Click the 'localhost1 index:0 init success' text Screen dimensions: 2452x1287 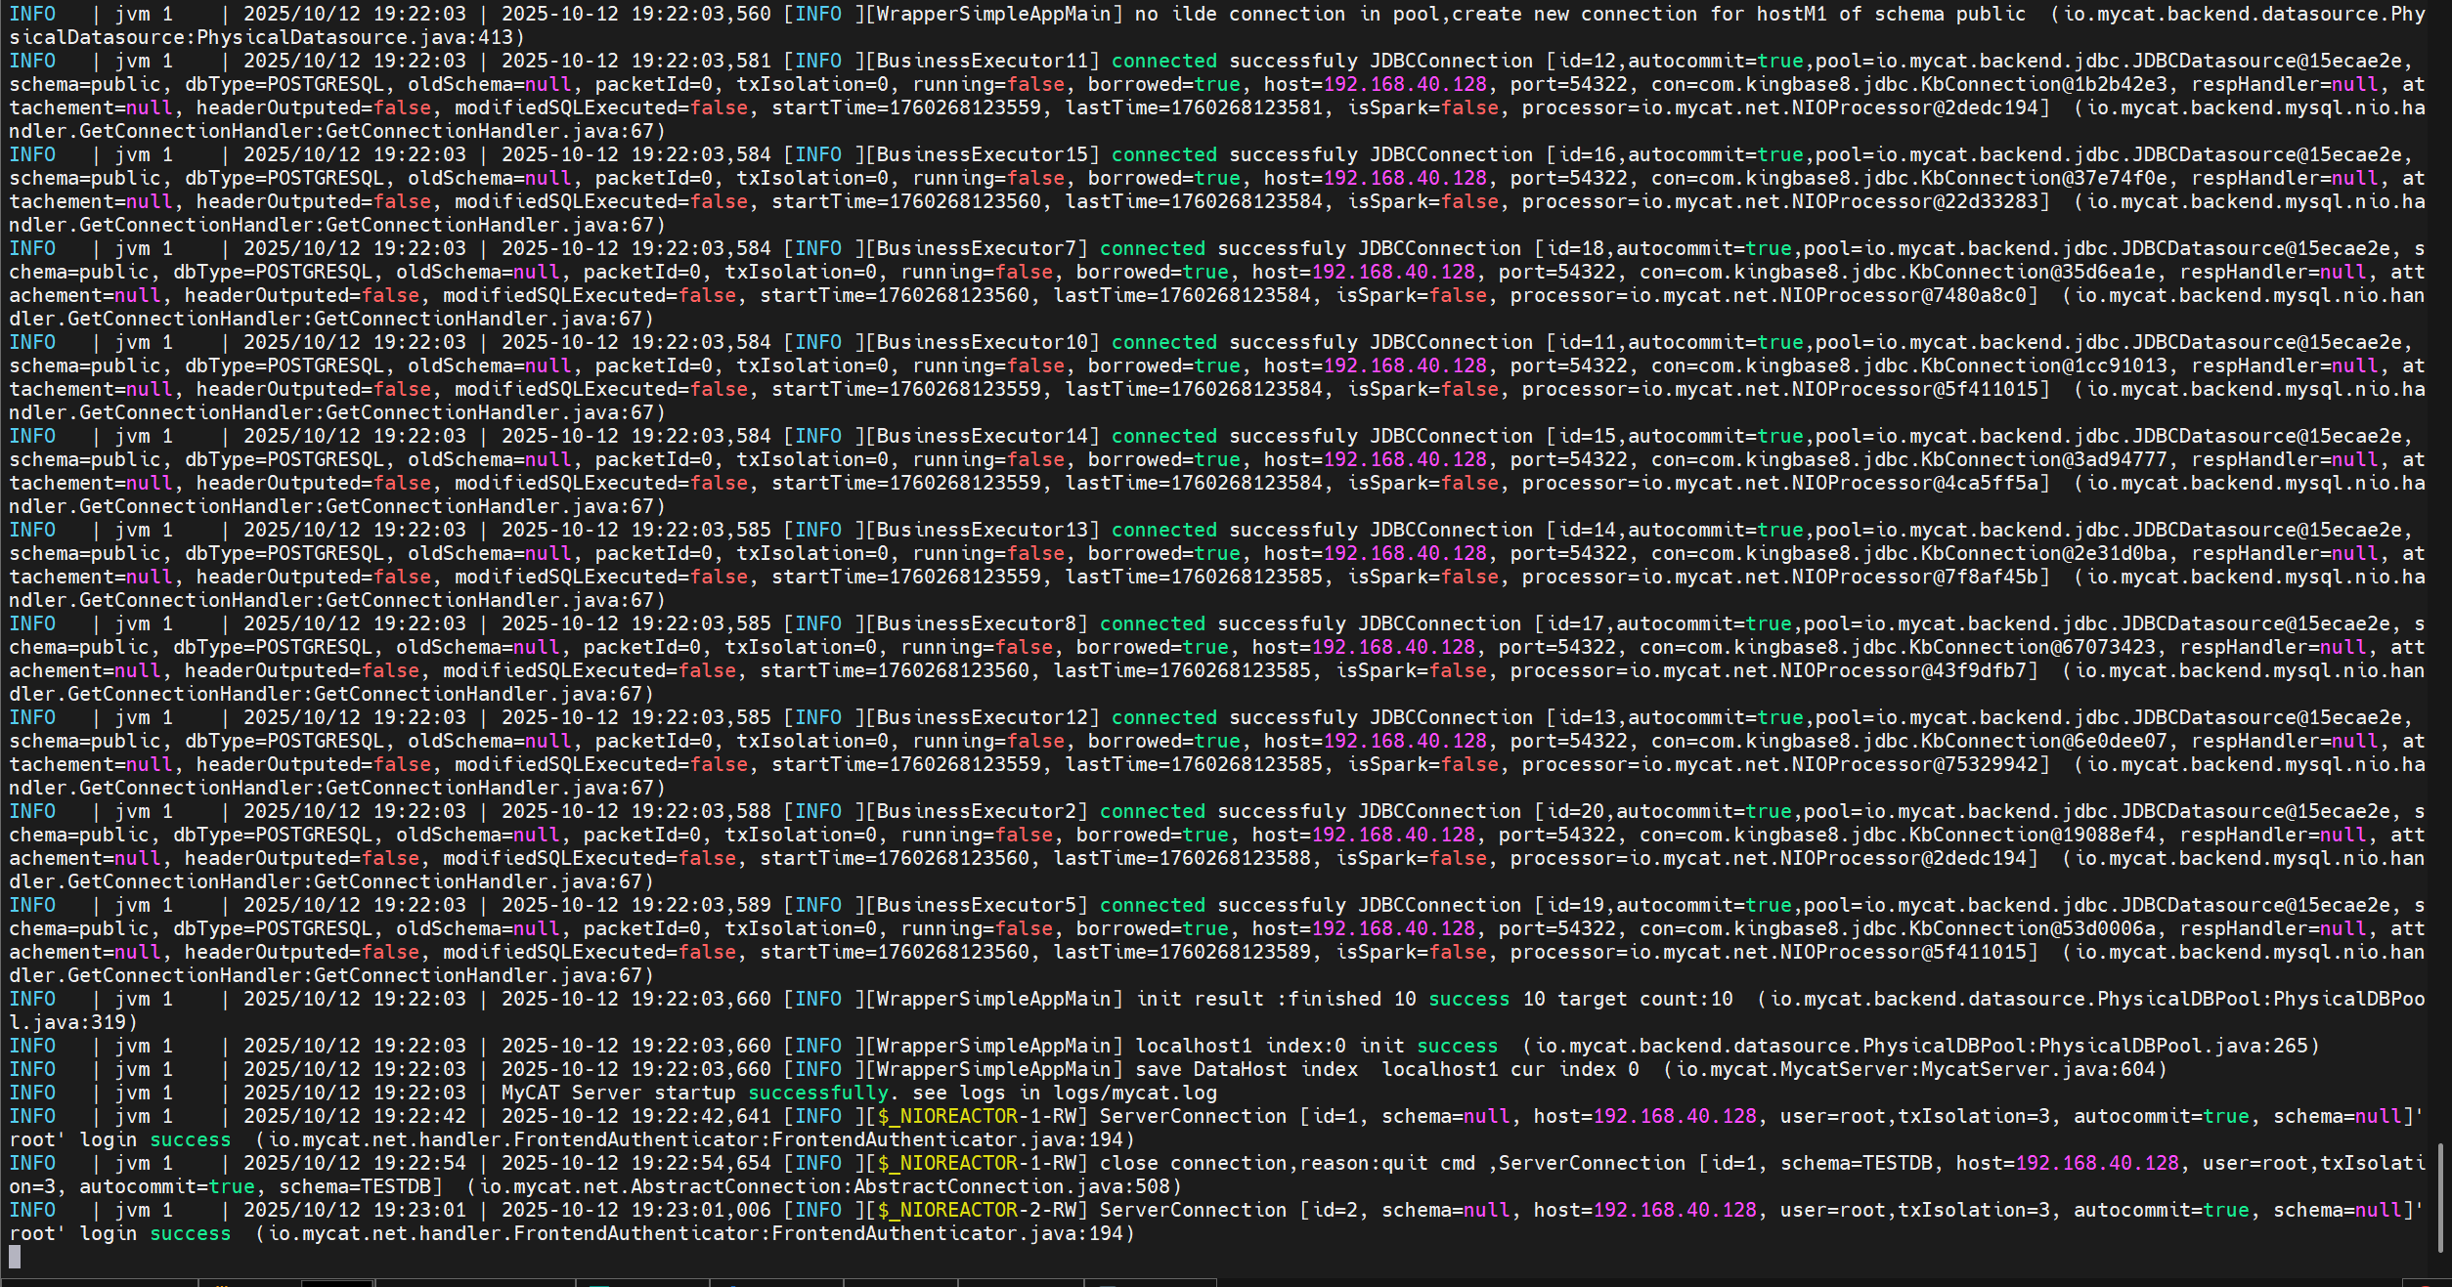tap(1316, 1046)
